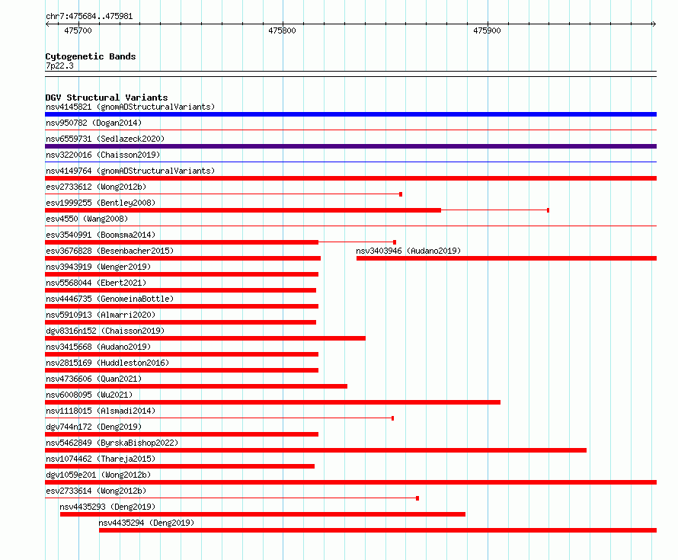The height and width of the screenshot is (560, 678).
Task: Select the nsv3403946 red variant bar
Action: coord(507,258)
